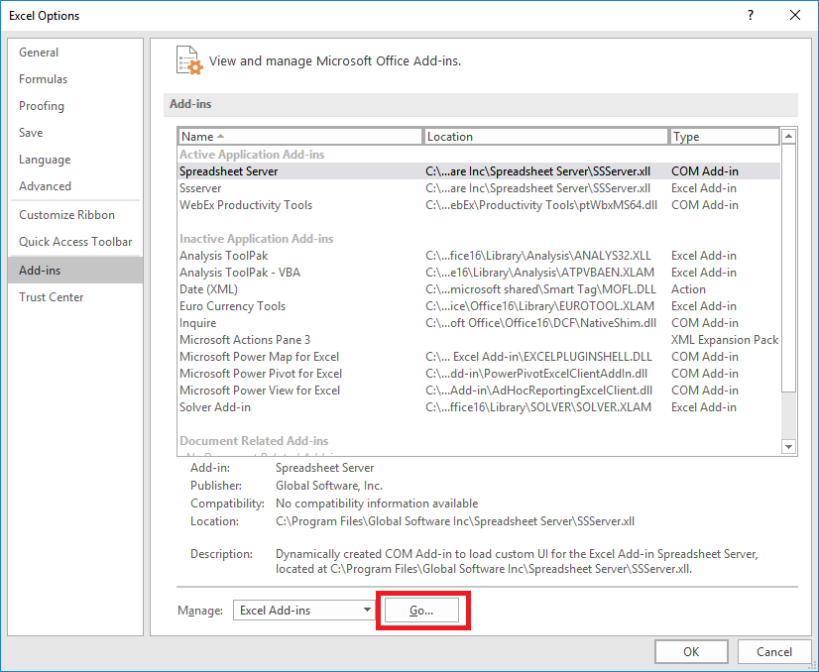The width and height of the screenshot is (819, 672).
Task: Select Customize Ribbon in sidebar
Action: (x=66, y=215)
